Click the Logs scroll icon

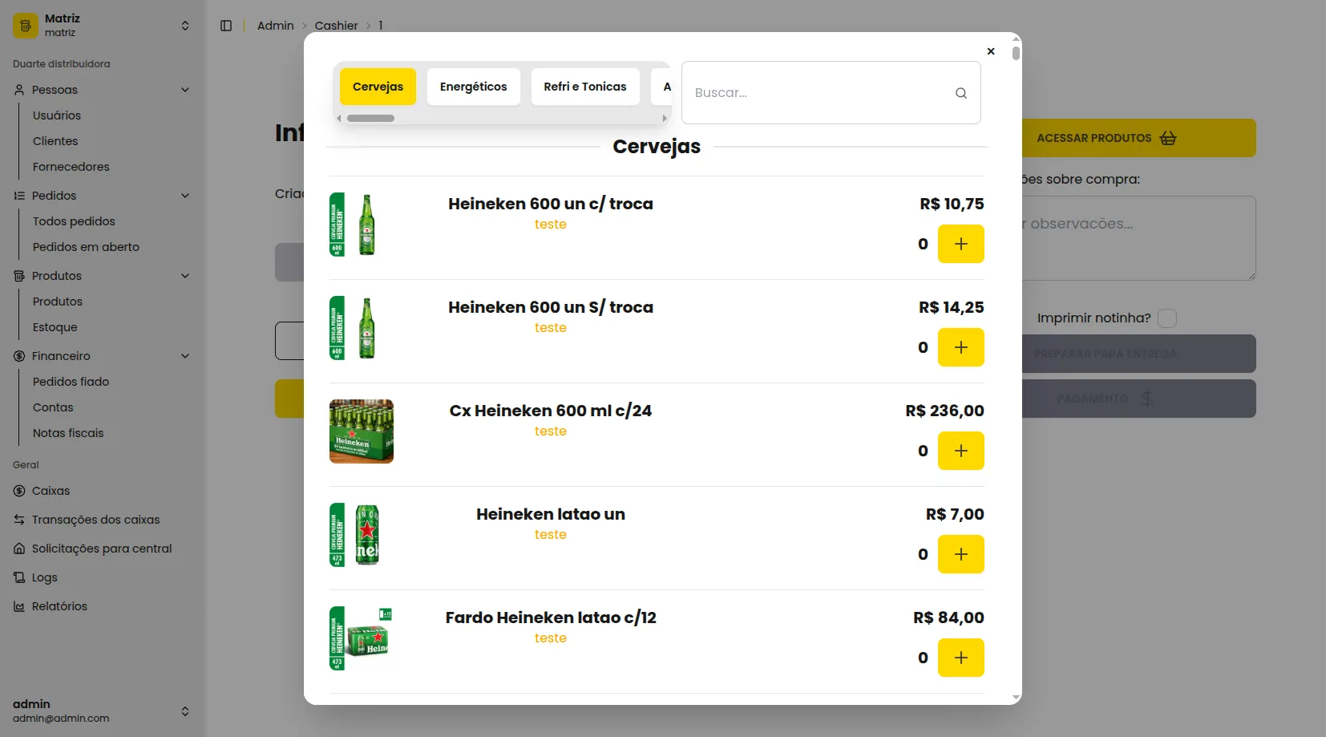(x=19, y=577)
